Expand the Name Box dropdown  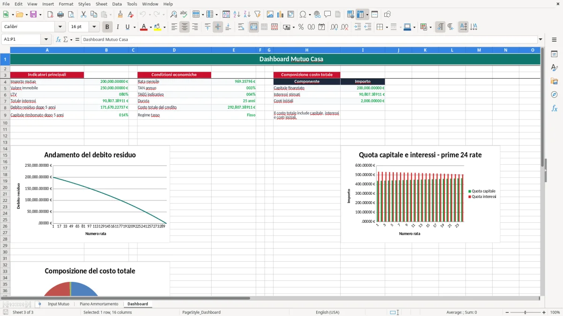point(46,39)
